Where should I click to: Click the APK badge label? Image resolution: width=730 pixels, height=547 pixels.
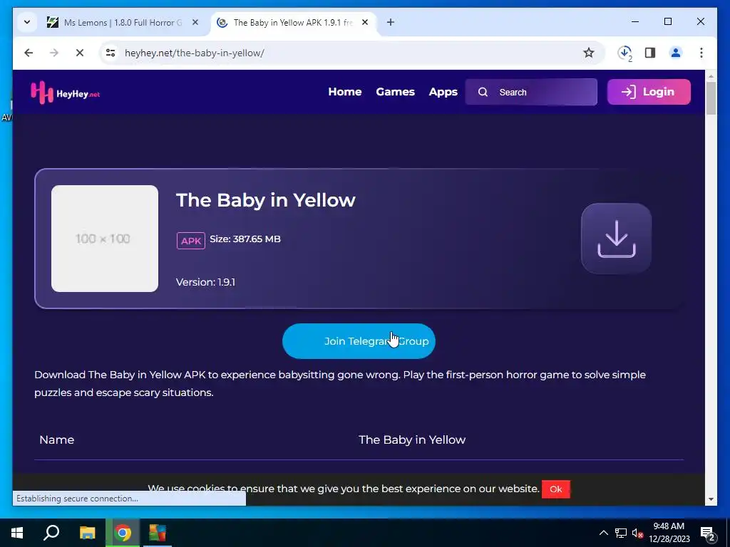[191, 241]
